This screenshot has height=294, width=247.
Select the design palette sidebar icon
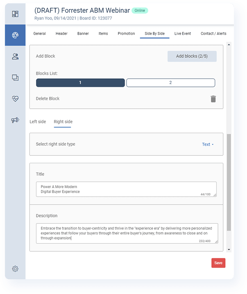(15, 35)
